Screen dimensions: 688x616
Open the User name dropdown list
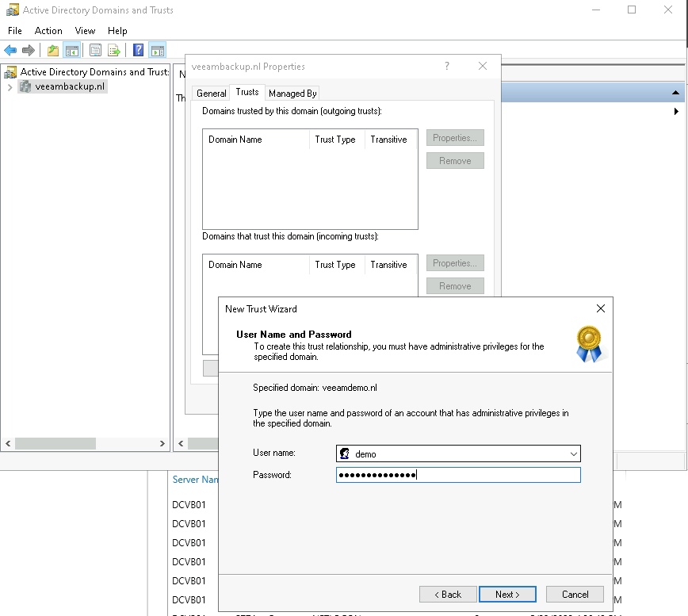(x=573, y=454)
